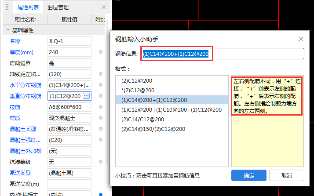Click the 混凝土类型 value field
The image size is (314, 196).
(x=69, y=129)
